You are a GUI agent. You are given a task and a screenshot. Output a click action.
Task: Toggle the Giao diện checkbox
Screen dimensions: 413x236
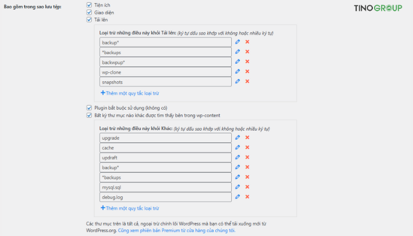coord(89,12)
